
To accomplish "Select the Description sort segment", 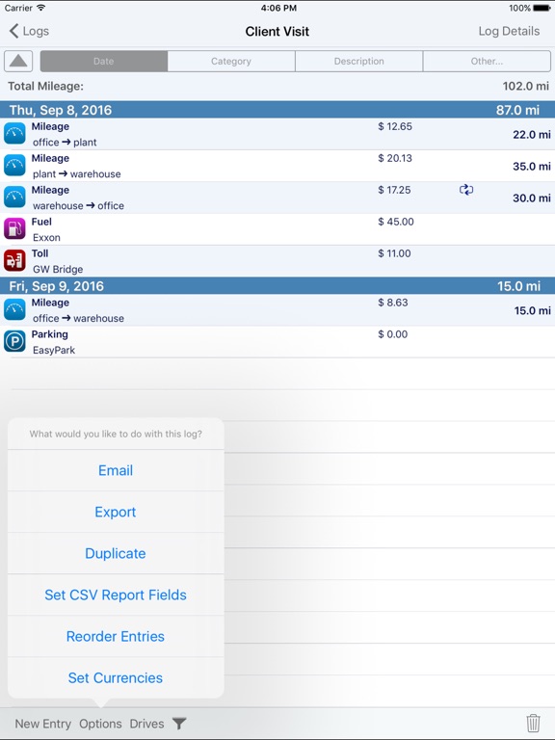I will point(359,62).
